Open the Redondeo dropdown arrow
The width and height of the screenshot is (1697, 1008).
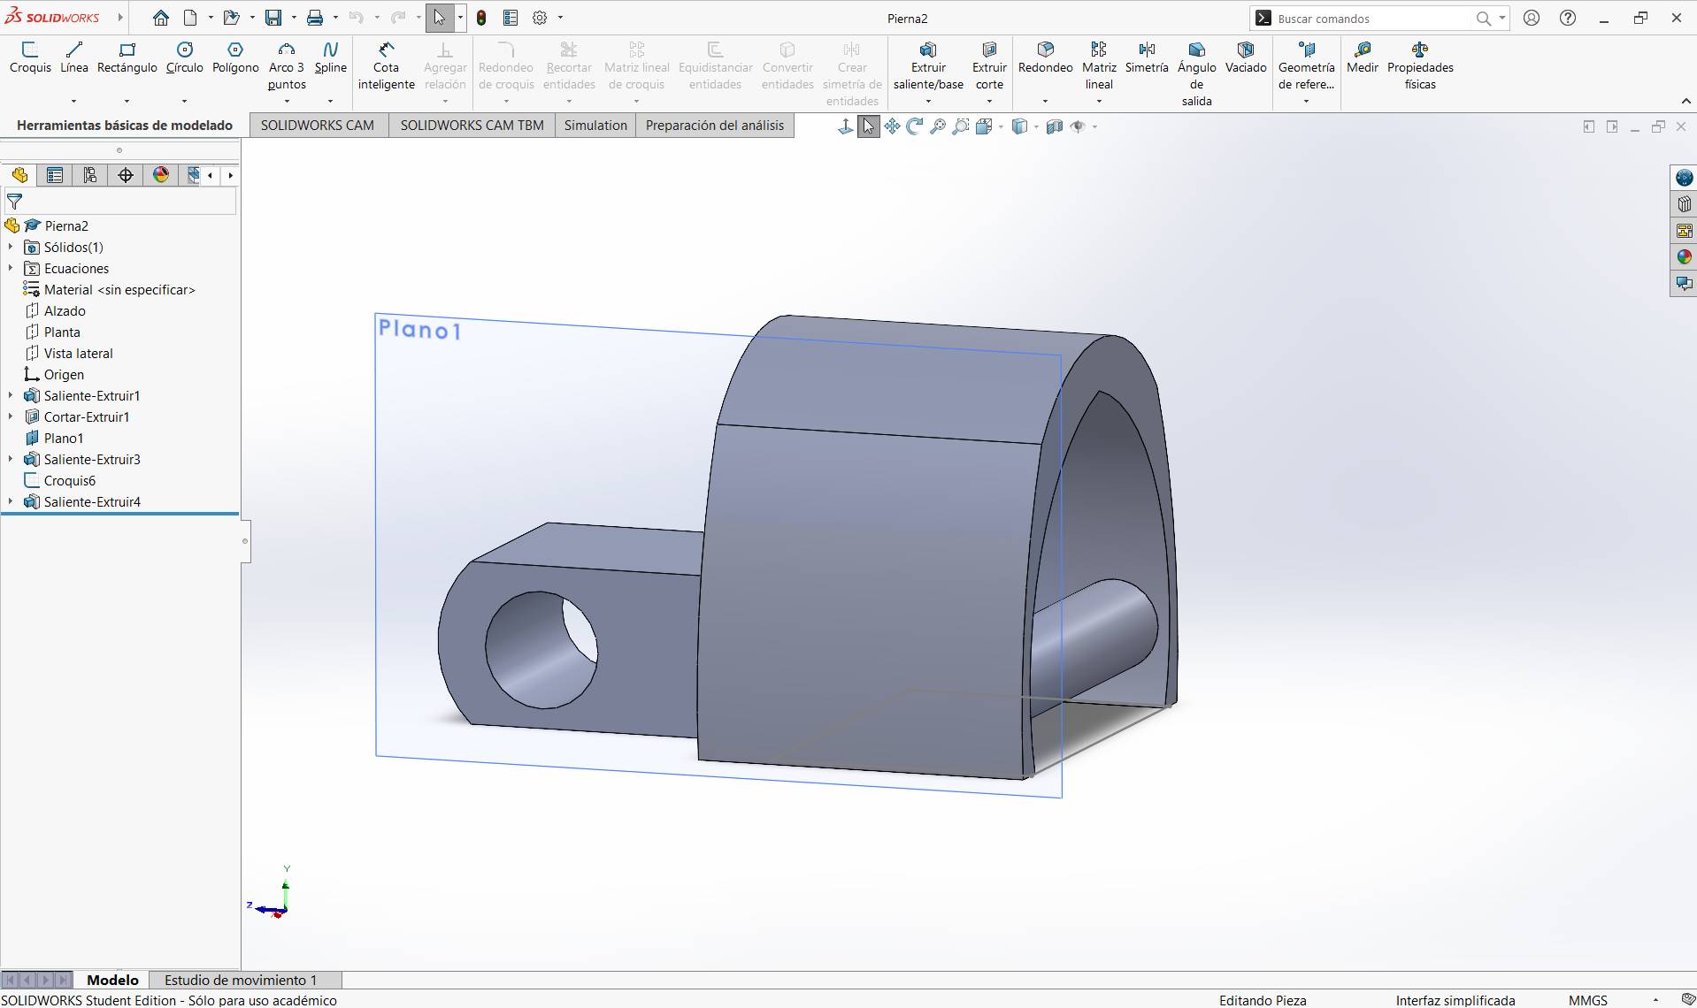tap(1045, 101)
